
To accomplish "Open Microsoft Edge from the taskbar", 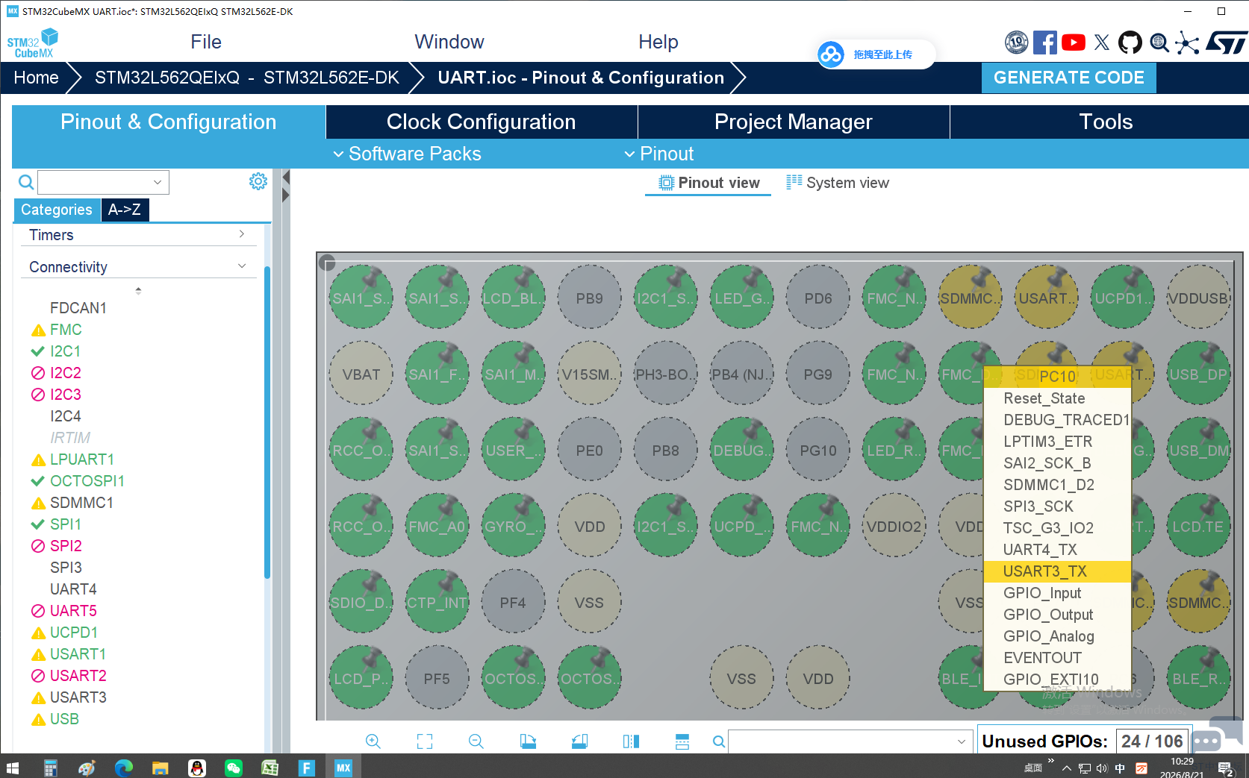I will pyautogui.click(x=124, y=767).
